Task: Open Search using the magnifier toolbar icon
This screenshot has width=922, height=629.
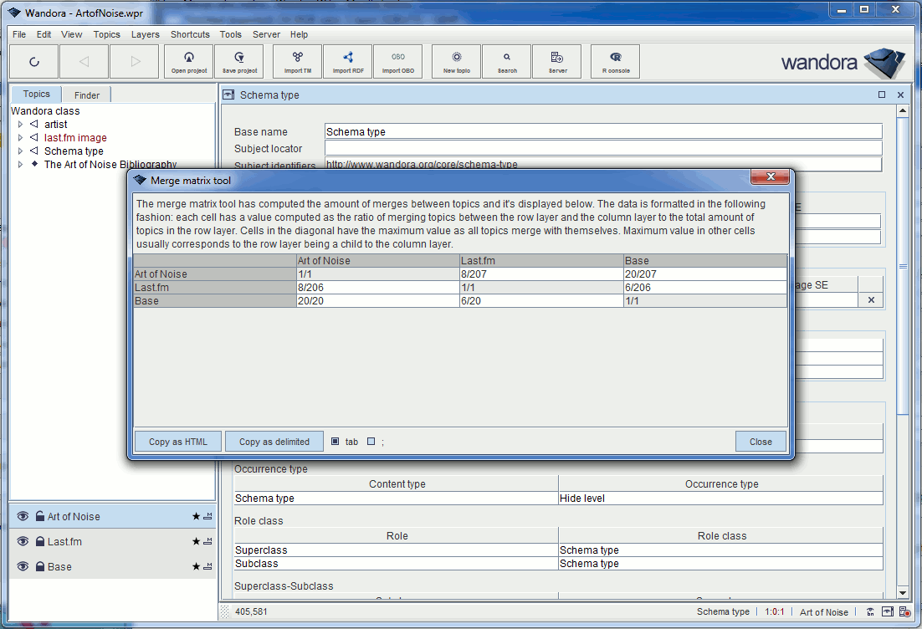Action: coord(506,61)
